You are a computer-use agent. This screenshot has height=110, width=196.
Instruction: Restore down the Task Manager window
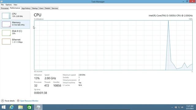[x=187, y=2]
